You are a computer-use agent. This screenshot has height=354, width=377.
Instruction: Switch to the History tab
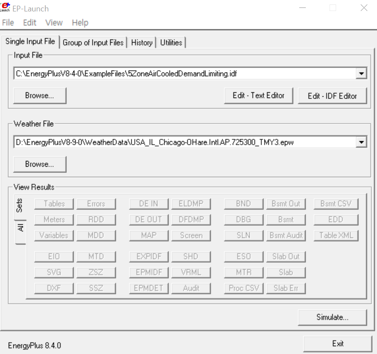tap(142, 43)
